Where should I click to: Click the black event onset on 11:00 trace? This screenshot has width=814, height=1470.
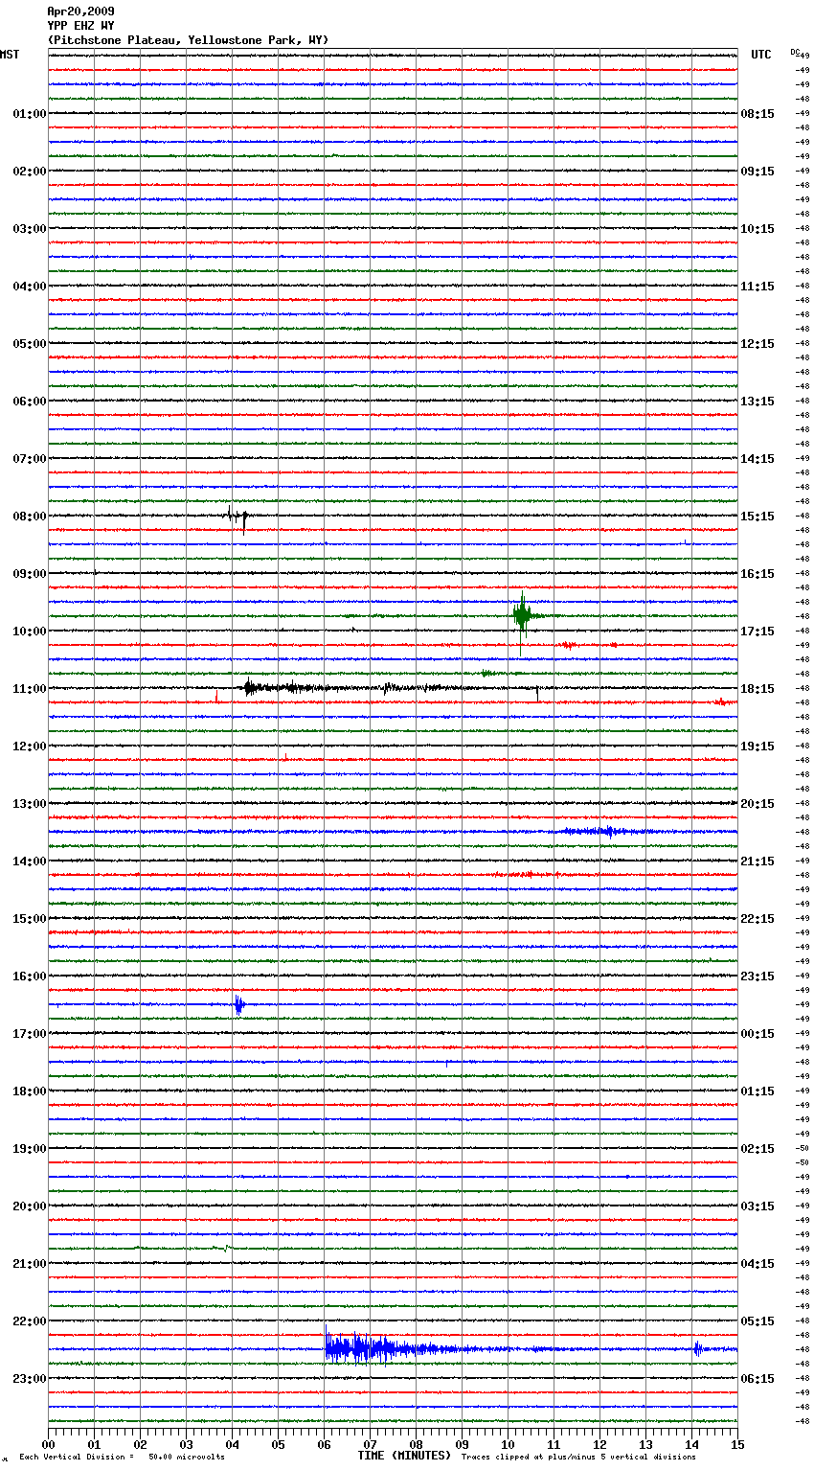click(251, 687)
